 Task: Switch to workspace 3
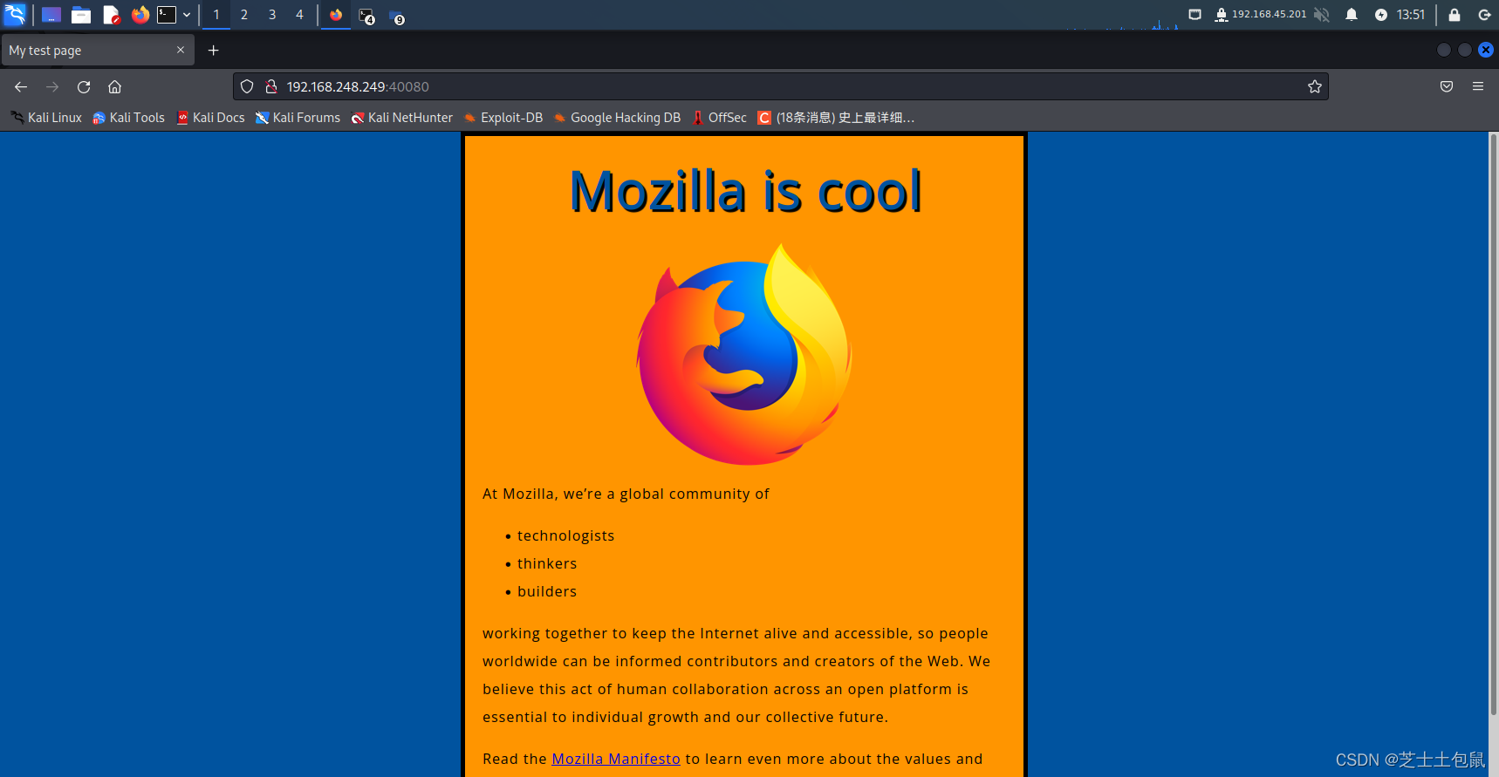[272, 15]
